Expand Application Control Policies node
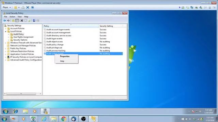This screenshot has width=218, height=122. (5, 54)
